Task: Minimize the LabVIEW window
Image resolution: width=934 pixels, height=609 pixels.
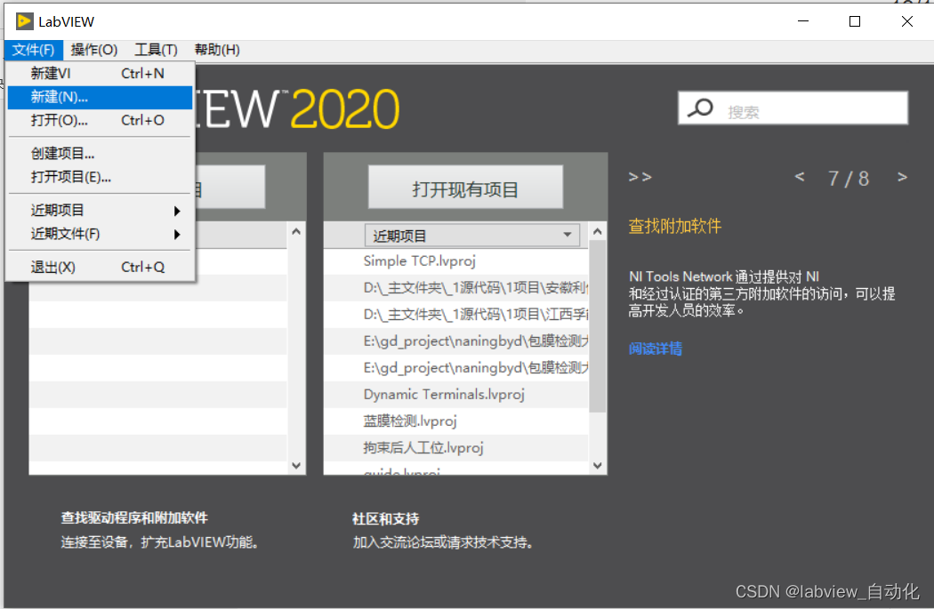Action: pyautogui.click(x=803, y=21)
